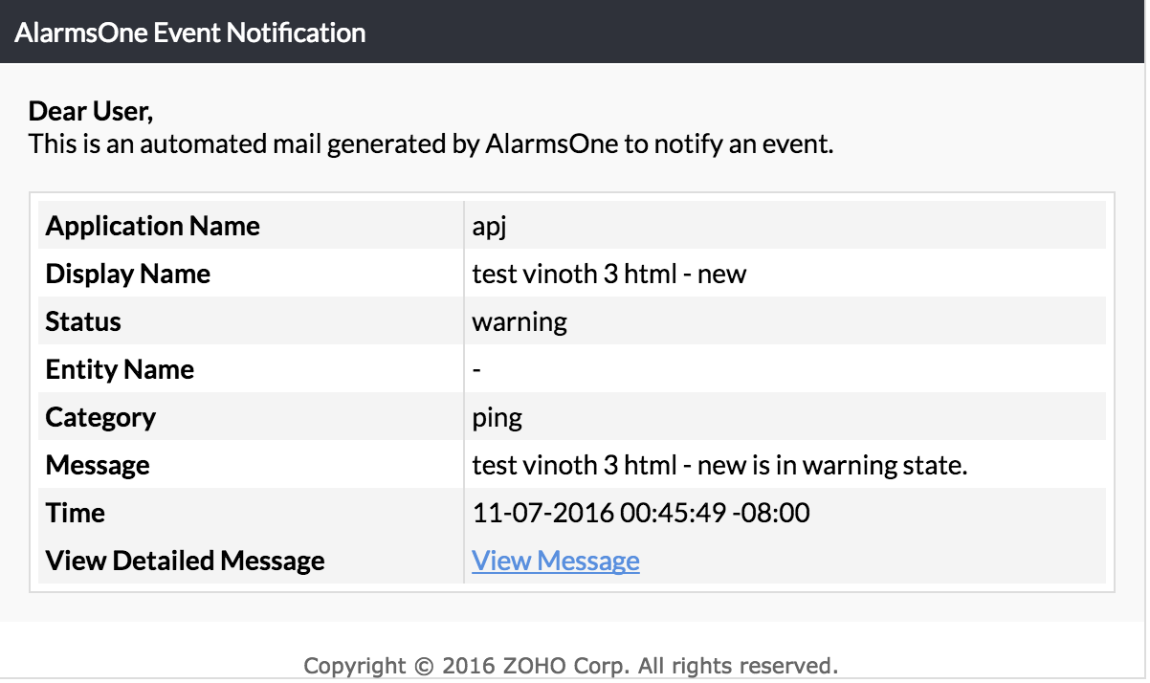Click the warning state message text
This screenshot has height=683, width=1150.
720,465
